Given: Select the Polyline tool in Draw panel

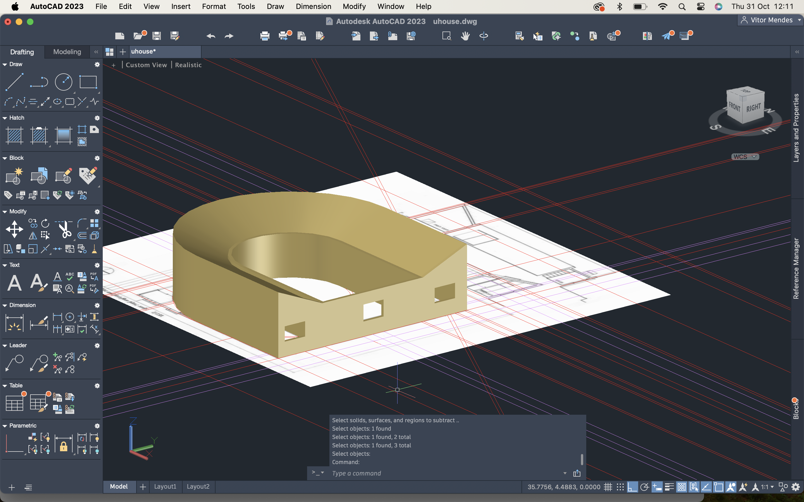Looking at the screenshot, I should click(39, 82).
